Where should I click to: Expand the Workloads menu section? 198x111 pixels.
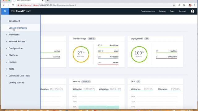(14, 35)
